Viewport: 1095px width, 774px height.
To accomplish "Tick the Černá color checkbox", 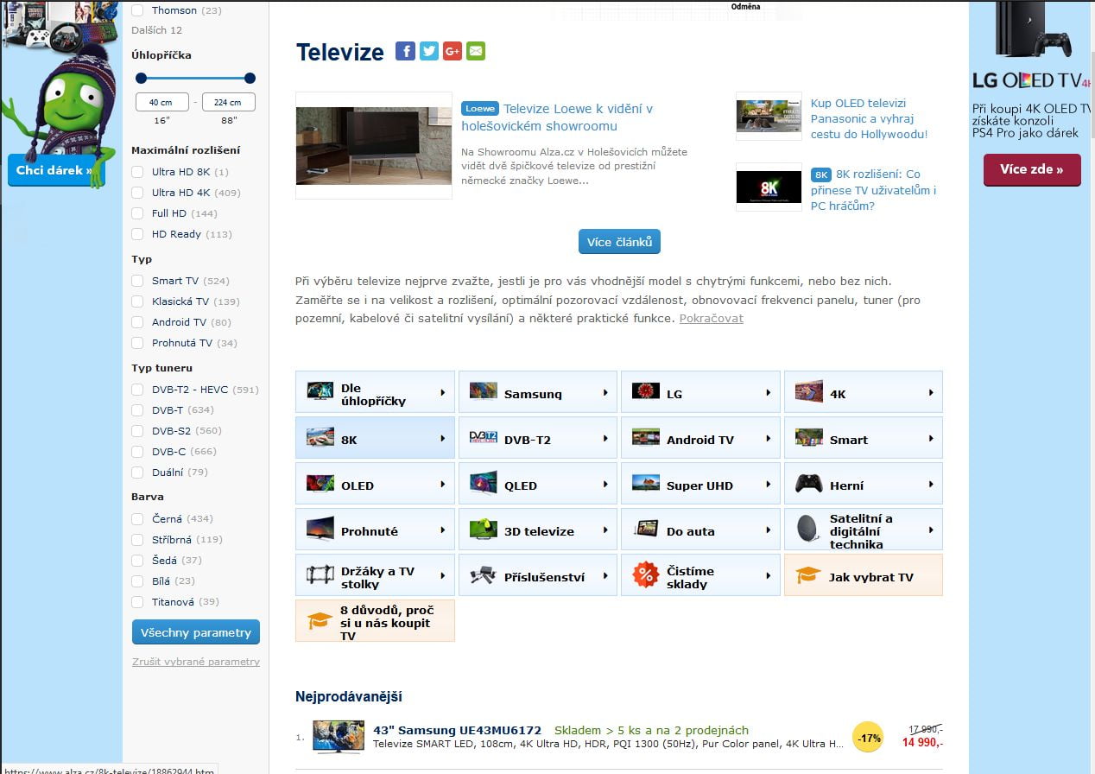I will [137, 519].
